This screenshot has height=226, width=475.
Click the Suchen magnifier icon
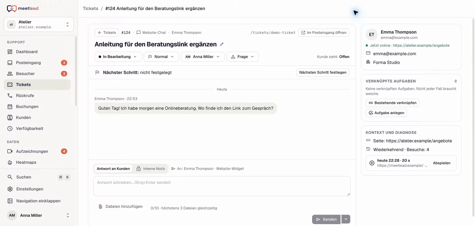(10, 177)
